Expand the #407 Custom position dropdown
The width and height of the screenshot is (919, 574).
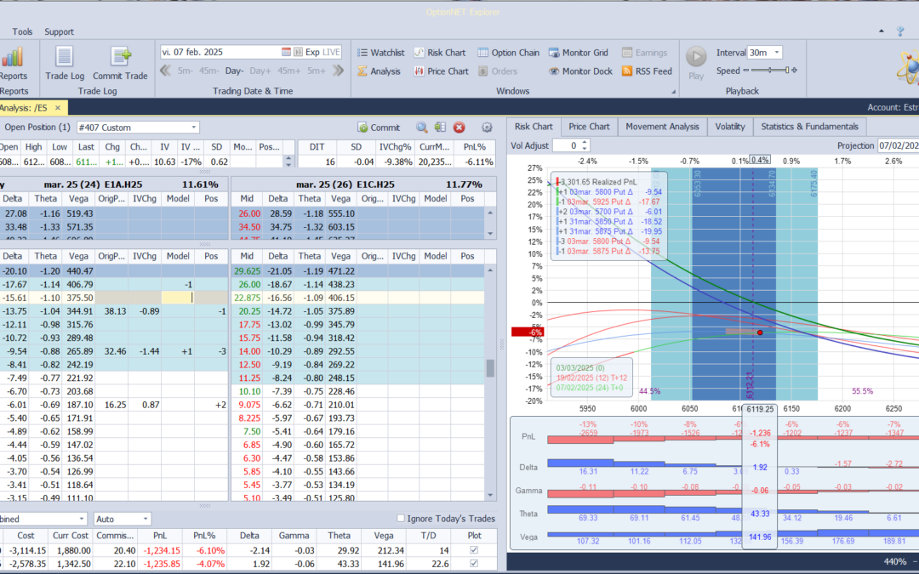pos(194,128)
